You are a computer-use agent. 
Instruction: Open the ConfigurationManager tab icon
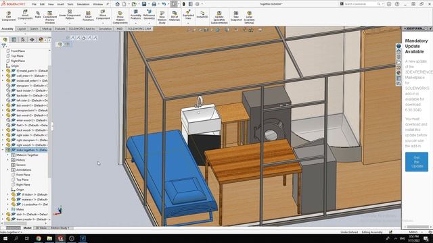point(23,40)
